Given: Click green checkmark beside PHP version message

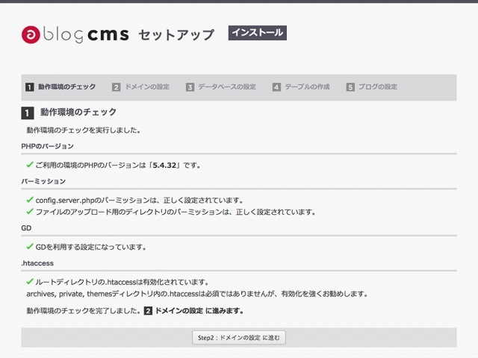Looking at the screenshot, I should (x=30, y=164).
